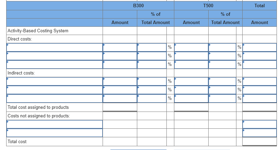The height and width of the screenshot is (150, 280).
Task: Select B300 percent cell, third indirect cost row
Action: (152, 99)
